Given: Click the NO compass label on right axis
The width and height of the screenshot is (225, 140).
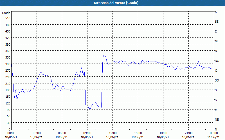Looking at the screenshot, I should point(217,61).
